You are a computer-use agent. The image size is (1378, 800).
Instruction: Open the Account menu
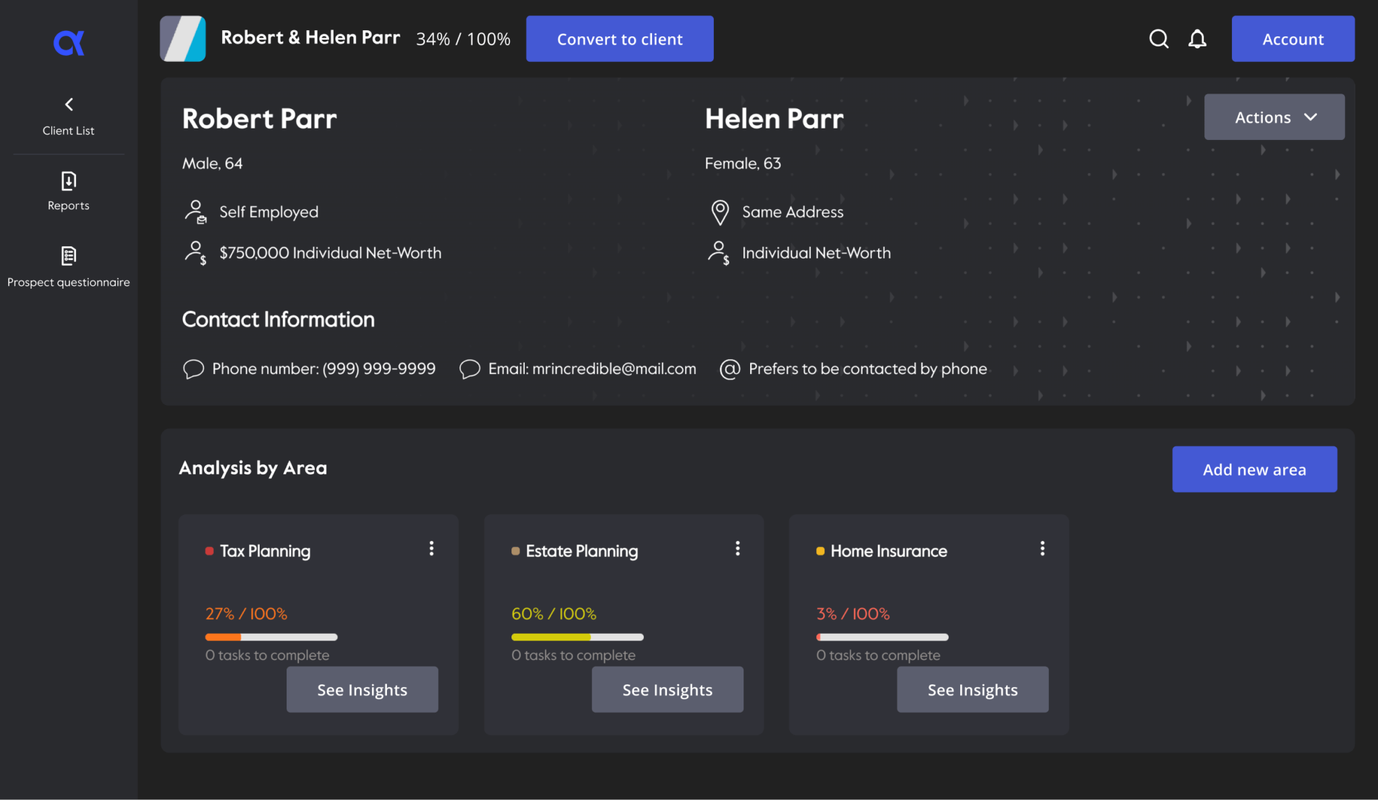click(x=1292, y=39)
